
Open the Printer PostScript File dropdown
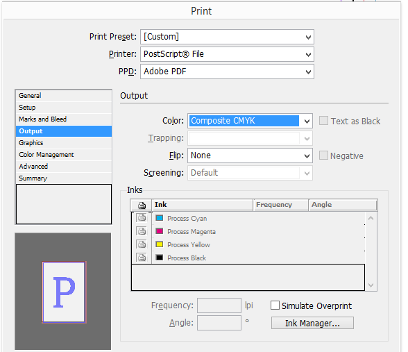(227, 54)
